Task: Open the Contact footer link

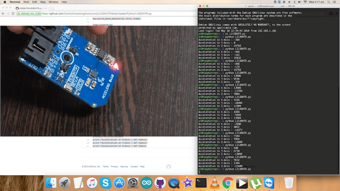Action: pos(134,167)
